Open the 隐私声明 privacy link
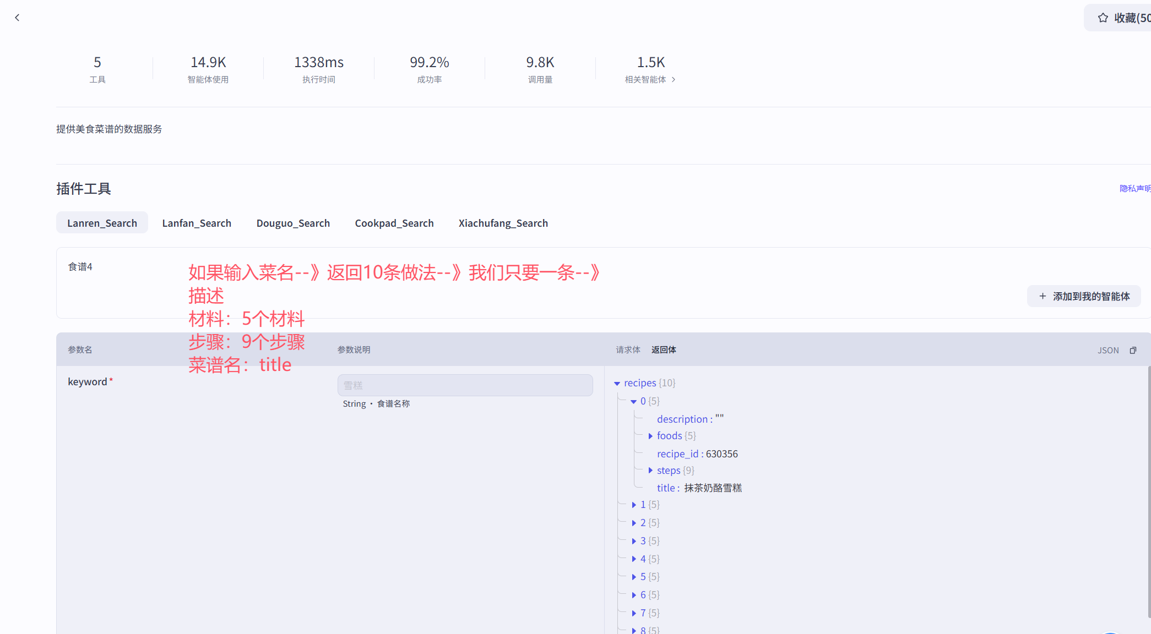The height and width of the screenshot is (634, 1151). coord(1134,189)
